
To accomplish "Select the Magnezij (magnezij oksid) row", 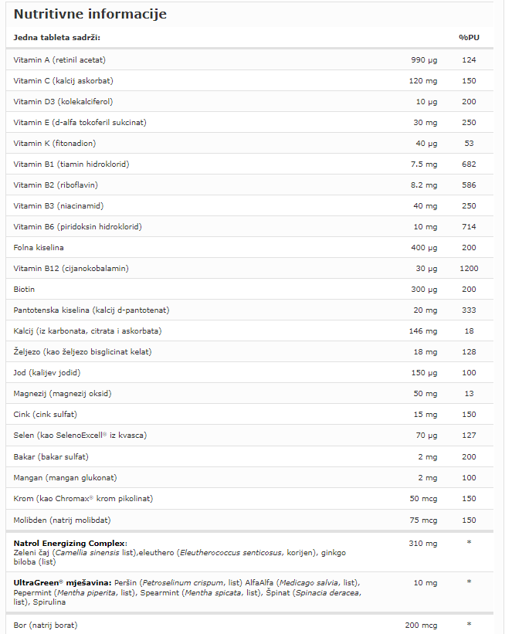I will pos(249,393).
